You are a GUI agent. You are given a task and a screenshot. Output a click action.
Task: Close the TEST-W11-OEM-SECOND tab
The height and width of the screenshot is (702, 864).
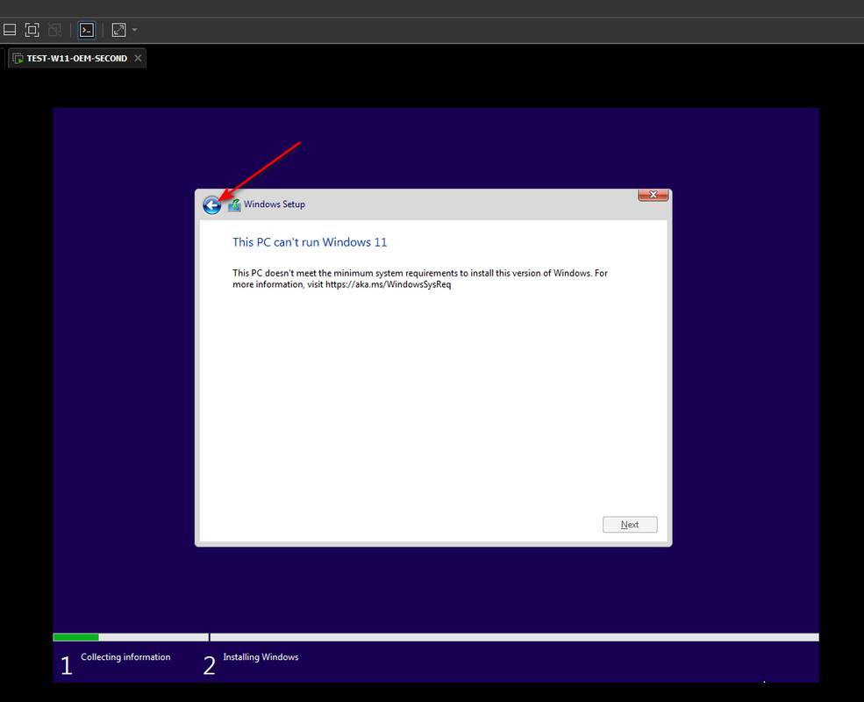point(138,58)
